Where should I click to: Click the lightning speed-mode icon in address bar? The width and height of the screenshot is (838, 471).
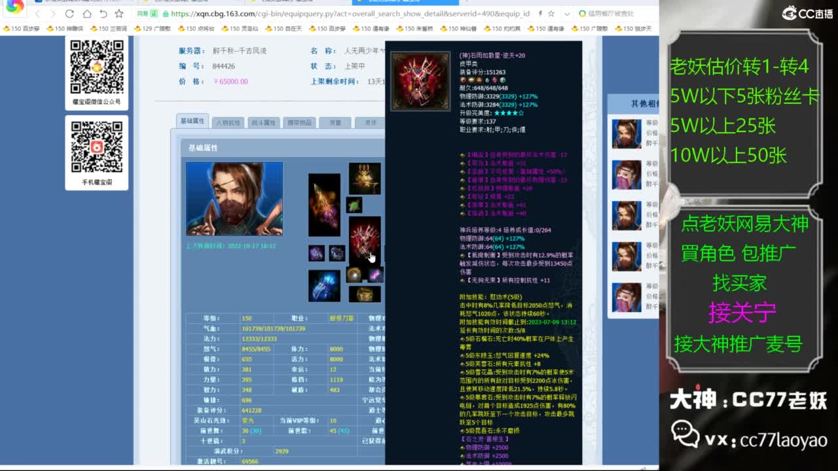[541, 14]
